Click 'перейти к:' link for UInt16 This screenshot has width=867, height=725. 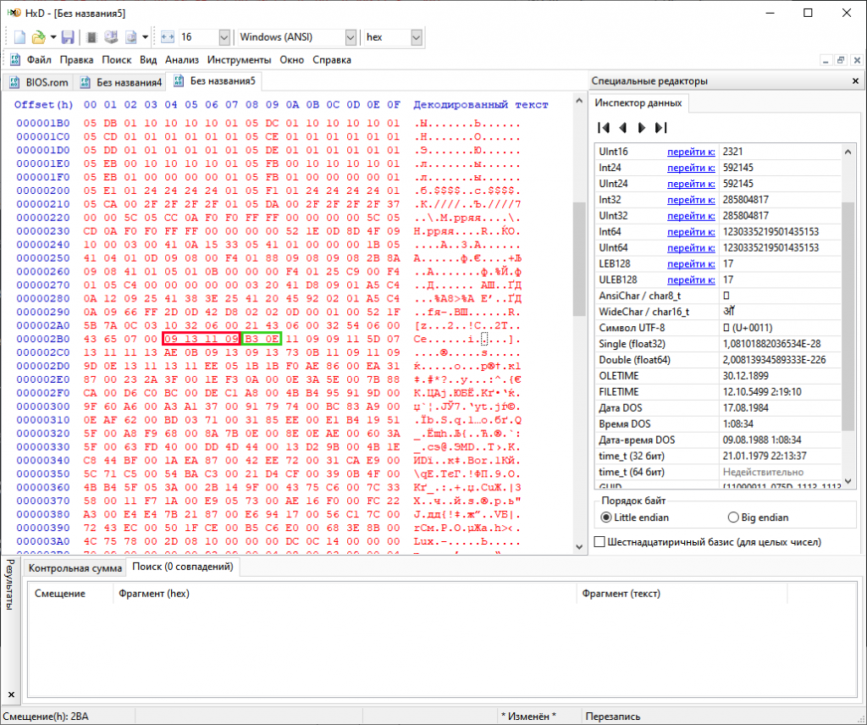[691, 152]
